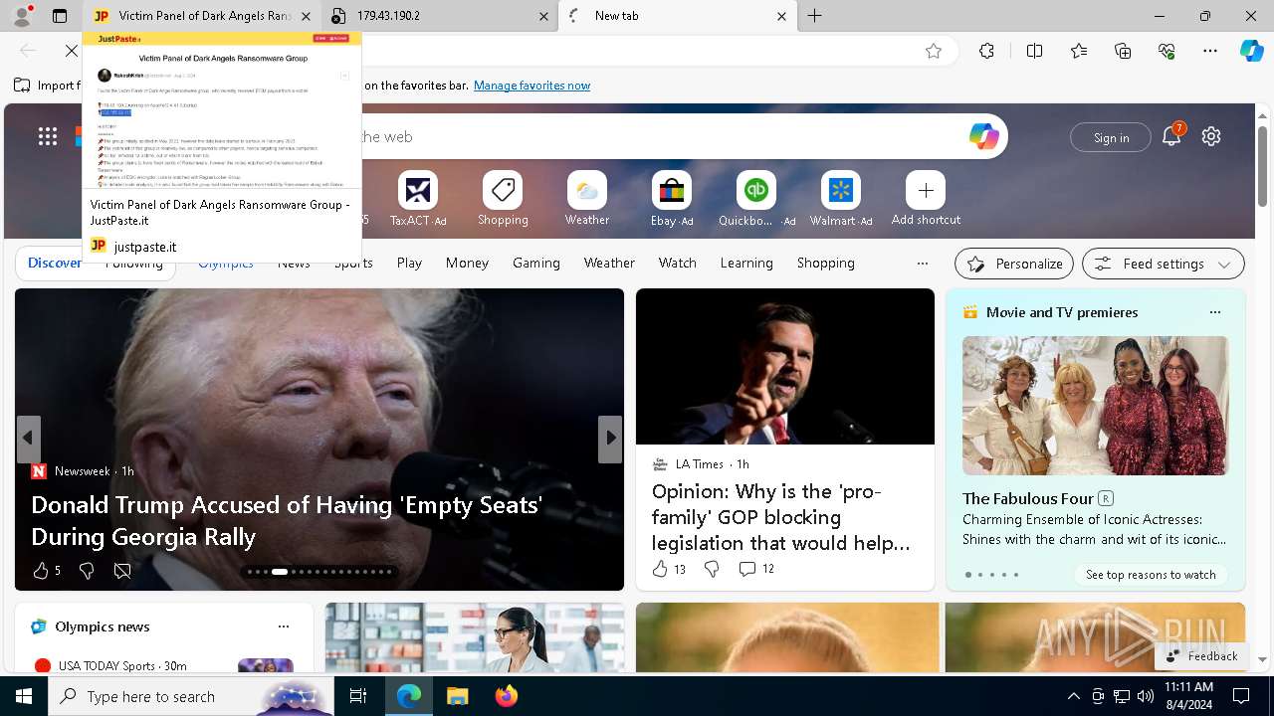Open the Favorites list icon
This screenshot has width=1274, height=716.
coord(1079,51)
